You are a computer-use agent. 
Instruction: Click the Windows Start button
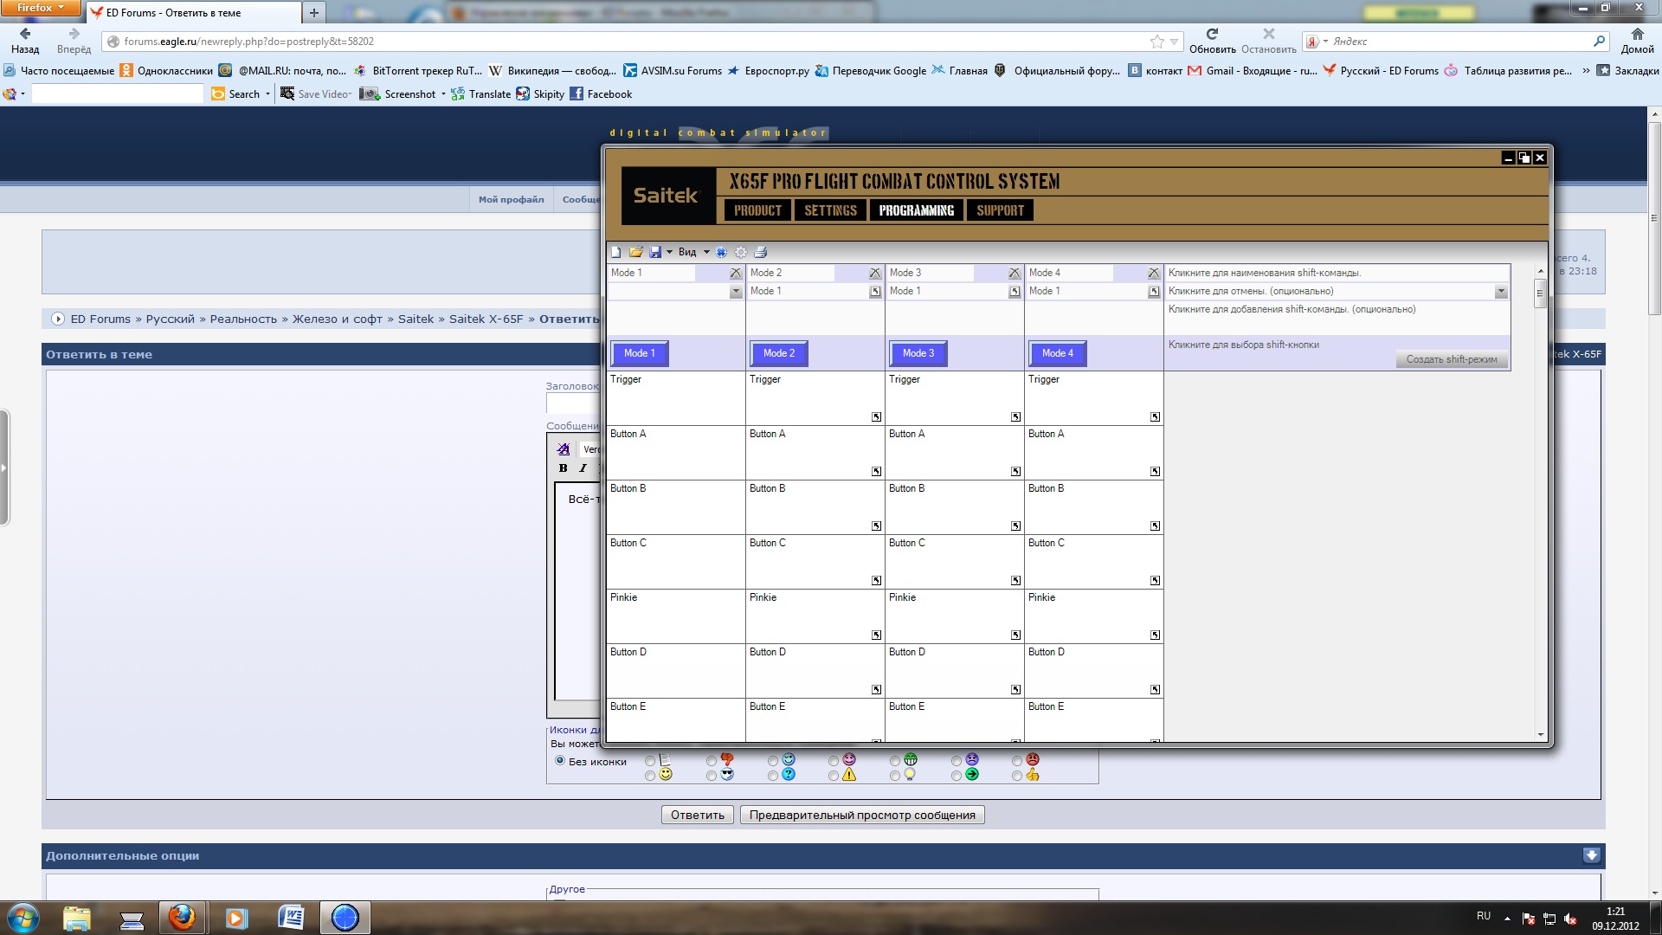(23, 918)
